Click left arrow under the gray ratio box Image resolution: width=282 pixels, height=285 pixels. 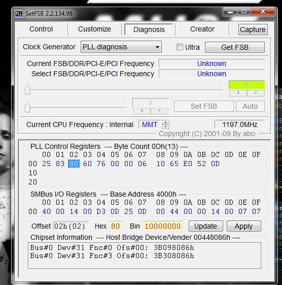[x=142, y=111]
